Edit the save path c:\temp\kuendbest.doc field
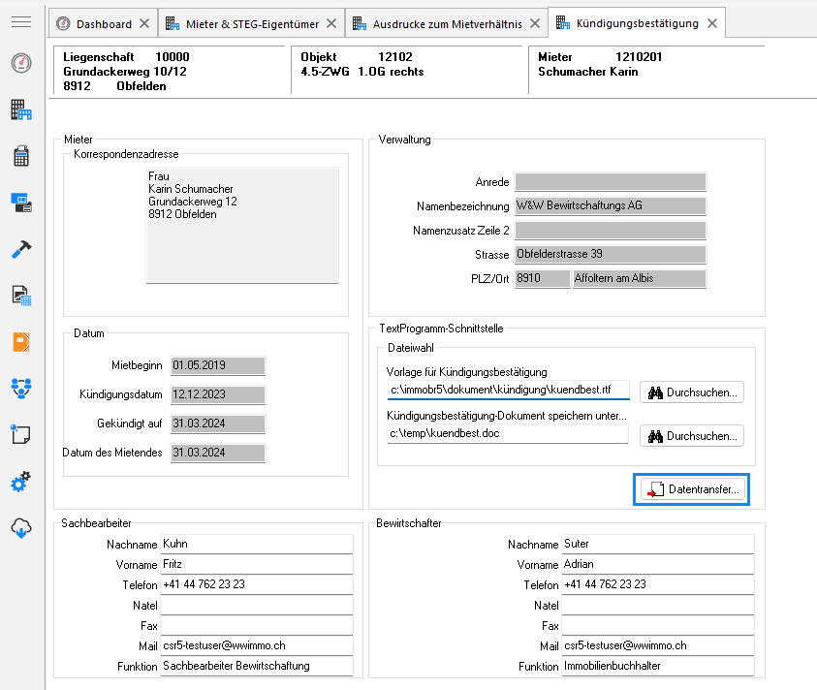This screenshot has height=690, width=817. pos(508,433)
